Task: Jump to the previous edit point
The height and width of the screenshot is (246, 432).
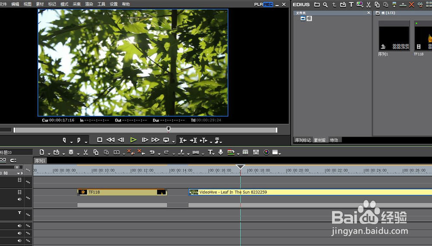Action: click(x=183, y=140)
